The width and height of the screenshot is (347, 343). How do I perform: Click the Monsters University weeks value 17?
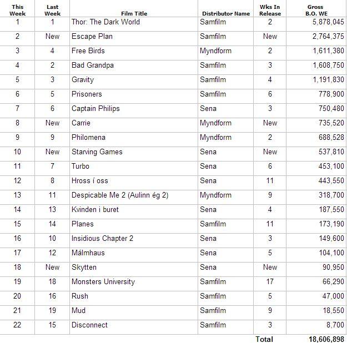tap(270, 282)
